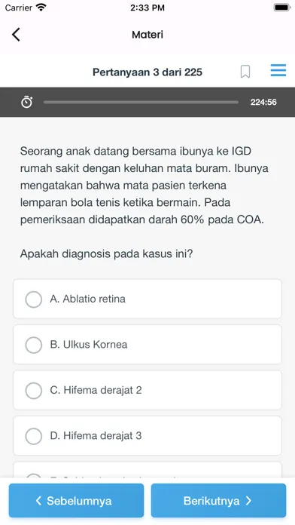Tap the answer card labeled B. Ulkus Kornea
Viewport: 295px width, 525px height.
(147, 345)
